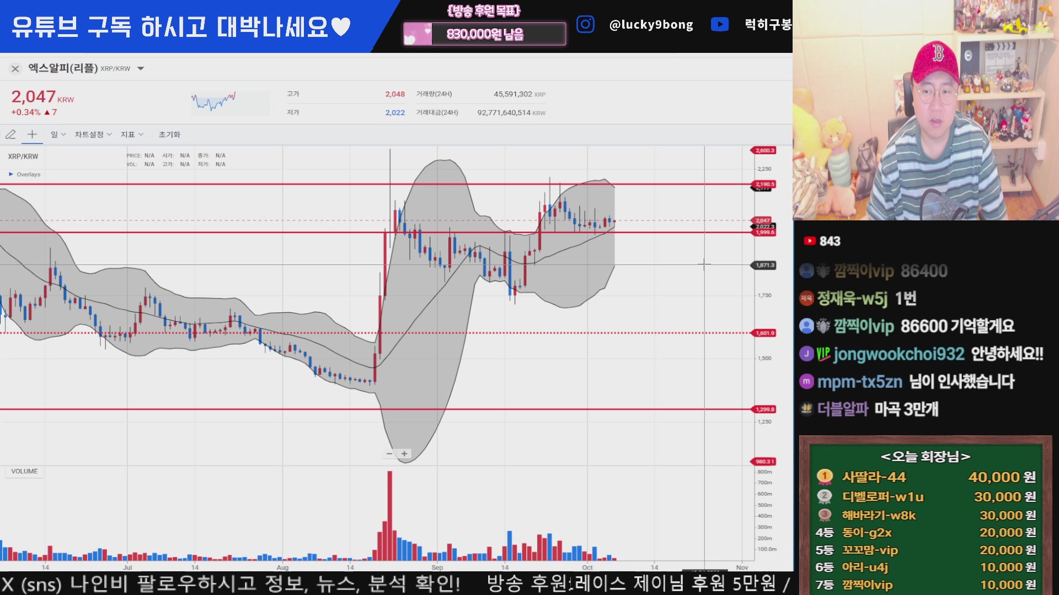Click donor row 동이-g2x 20,000 원
This screenshot has width=1059, height=595.
tap(926, 533)
